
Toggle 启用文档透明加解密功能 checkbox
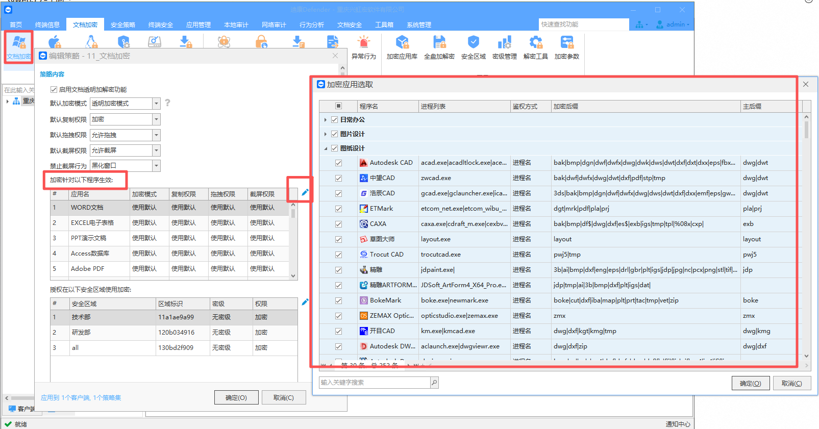54,89
